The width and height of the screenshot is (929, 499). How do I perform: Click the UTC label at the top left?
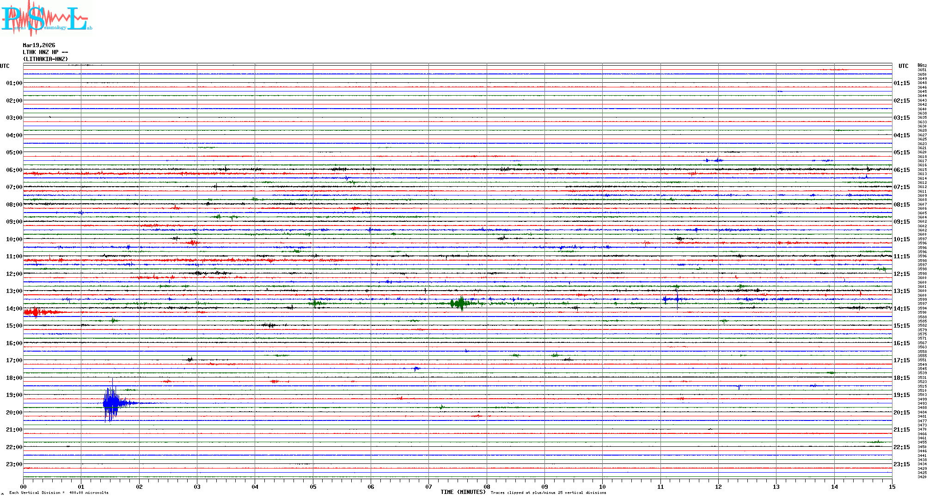pyautogui.click(x=5, y=66)
